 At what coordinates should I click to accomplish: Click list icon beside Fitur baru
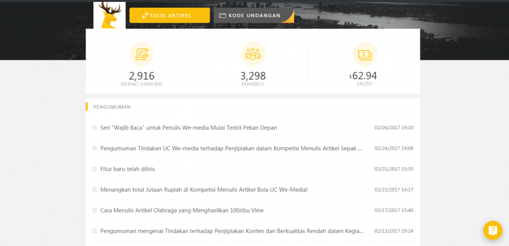(95, 169)
